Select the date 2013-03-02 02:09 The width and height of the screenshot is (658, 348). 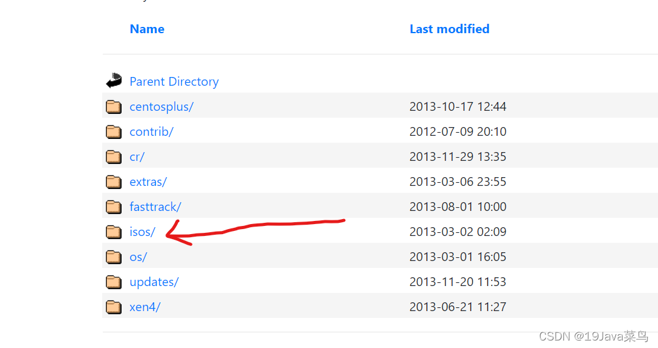[x=458, y=232]
